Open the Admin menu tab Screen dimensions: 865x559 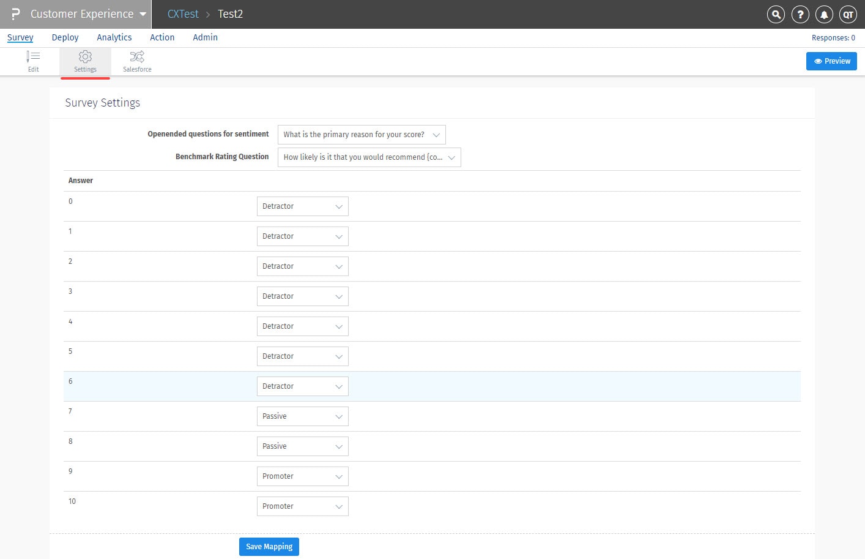[x=205, y=37]
